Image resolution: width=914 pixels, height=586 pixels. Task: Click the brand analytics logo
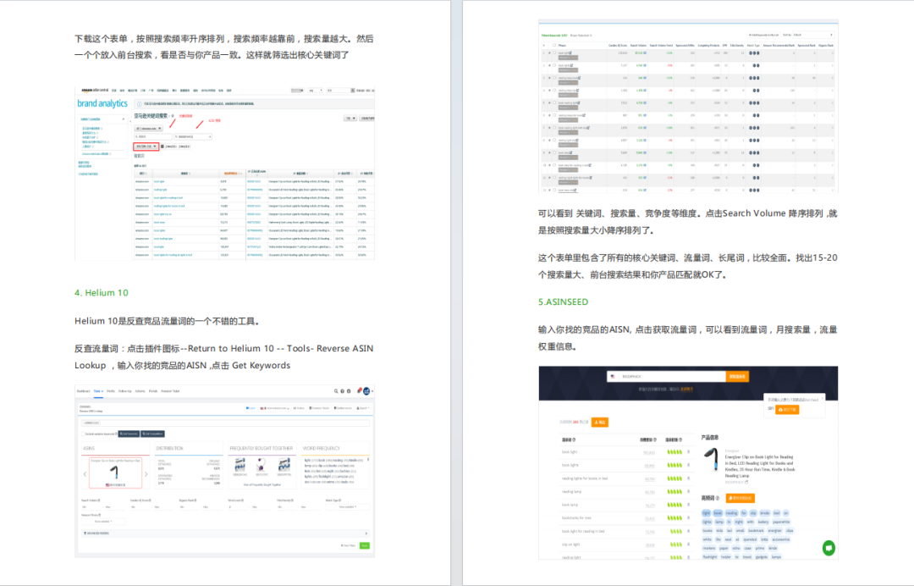tap(102, 103)
